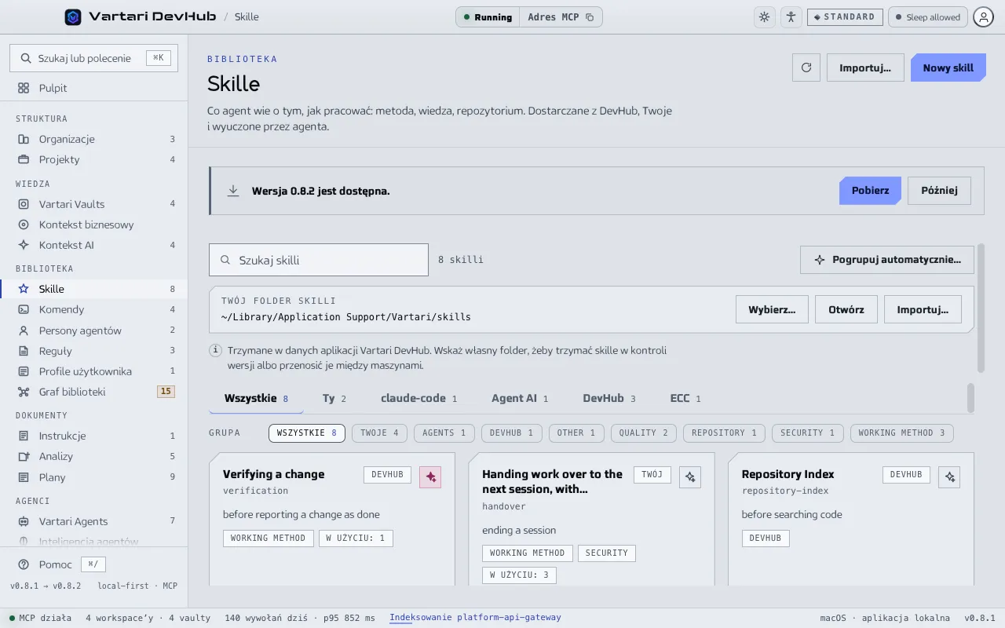Image resolution: width=1005 pixels, height=628 pixels.
Task: Click the Nowy skill button
Action: click(x=948, y=68)
